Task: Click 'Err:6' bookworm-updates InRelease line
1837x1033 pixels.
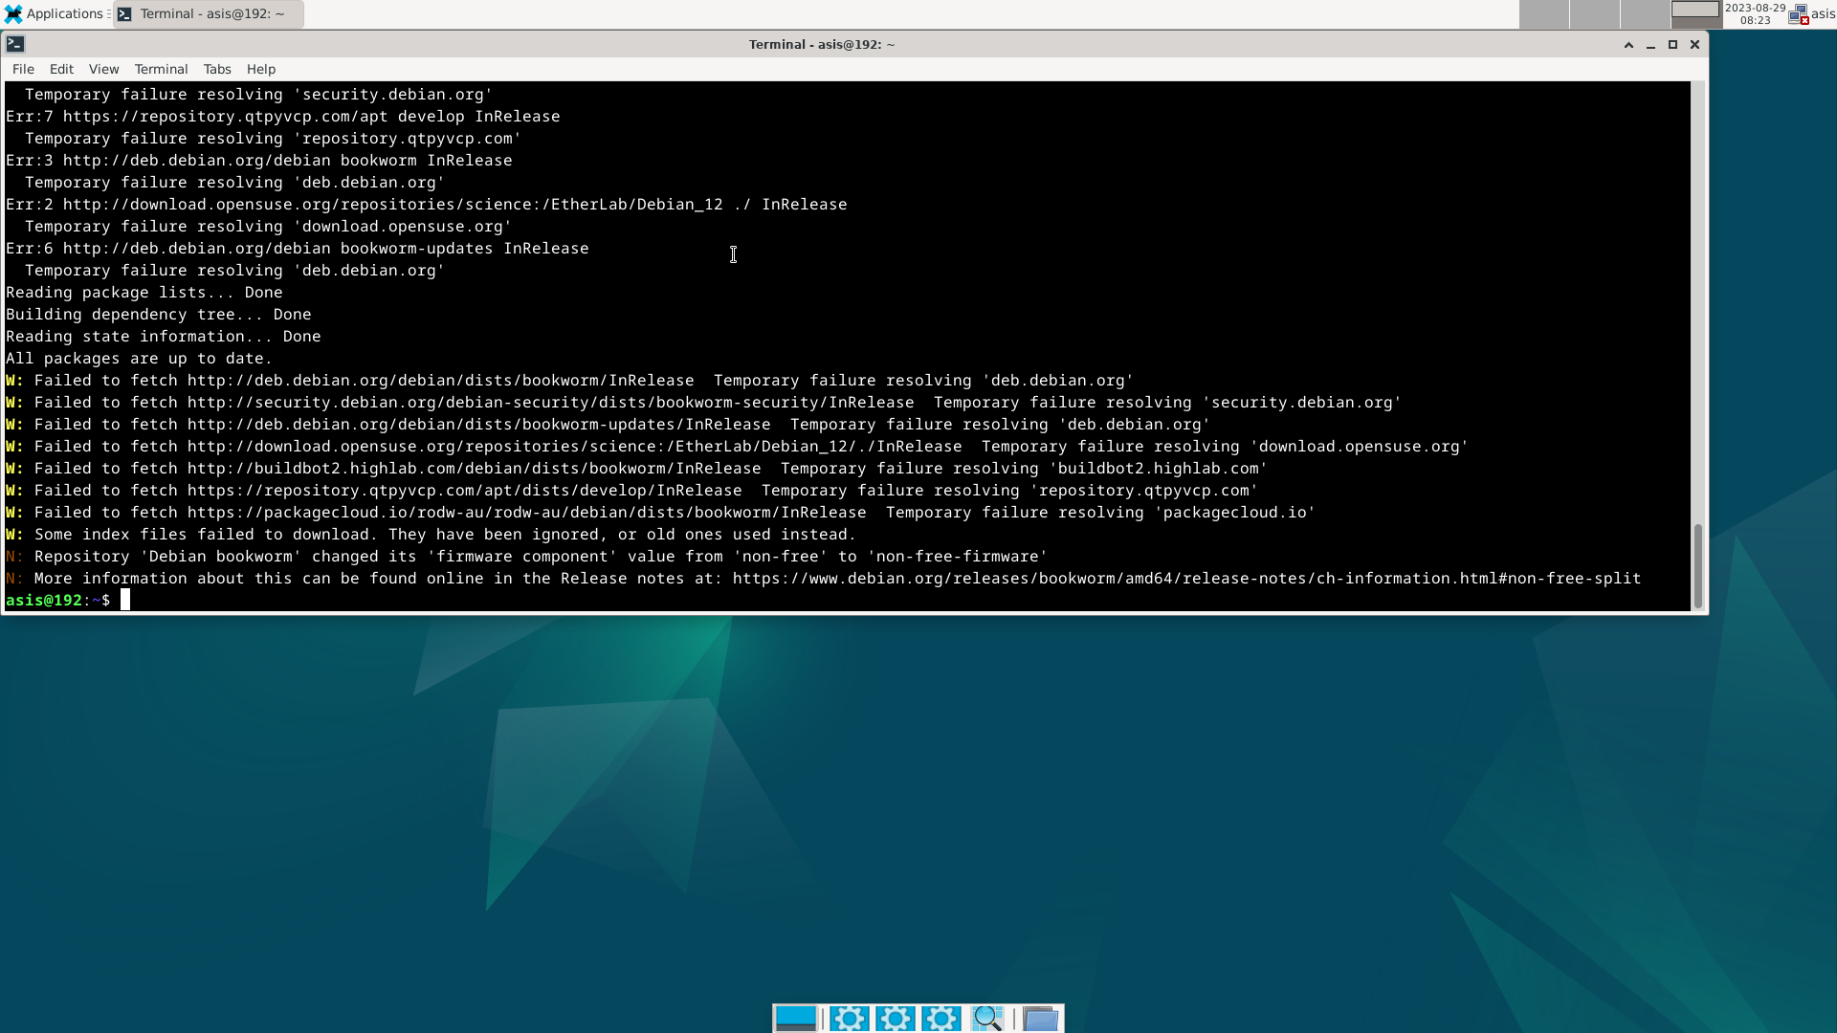Action: pos(297,249)
